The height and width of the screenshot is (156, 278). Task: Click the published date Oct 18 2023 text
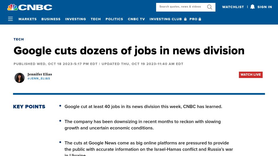(56, 64)
